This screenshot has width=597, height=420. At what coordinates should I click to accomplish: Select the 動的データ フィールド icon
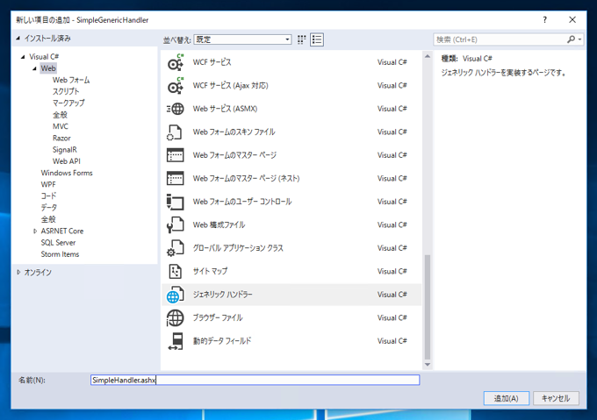point(176,341)
